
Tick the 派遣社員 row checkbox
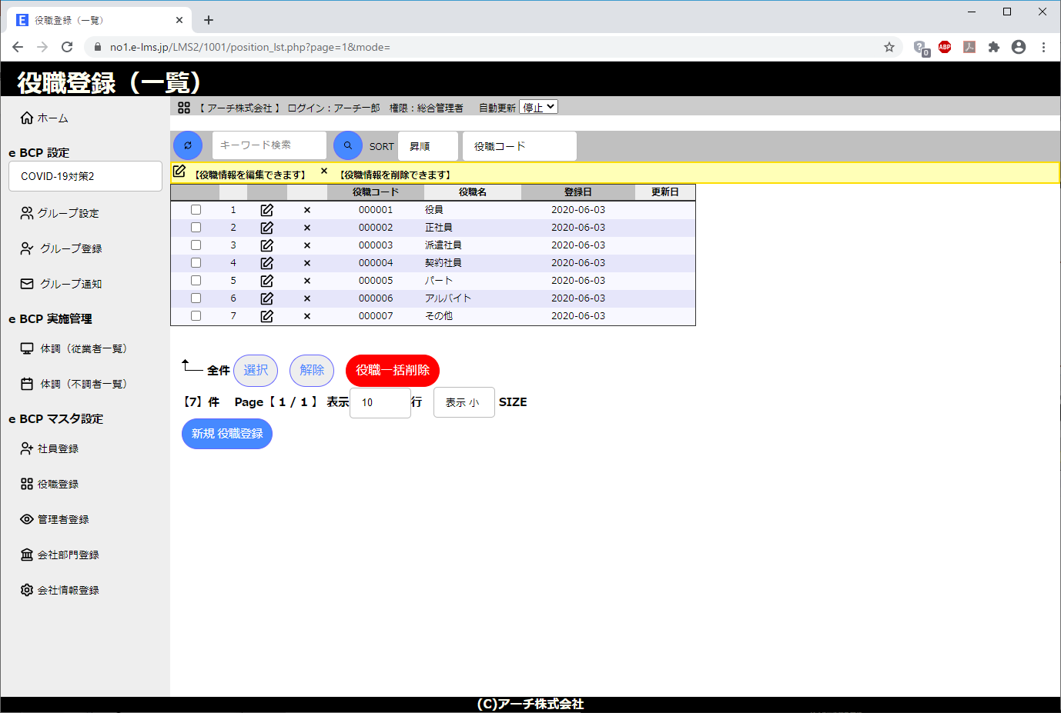pos(196,245)
